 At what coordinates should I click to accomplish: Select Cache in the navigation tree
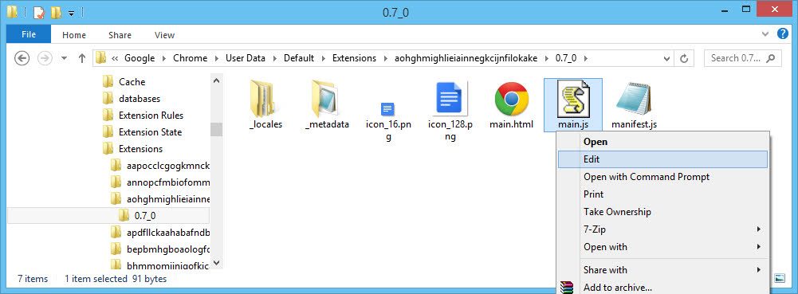coord(132,82)
